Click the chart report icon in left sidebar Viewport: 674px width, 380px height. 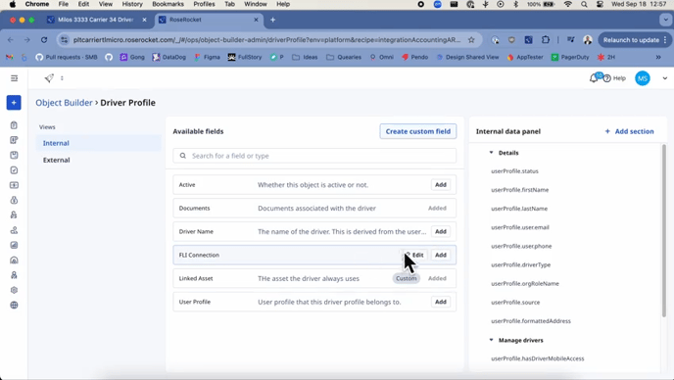[x=14, y=245]
